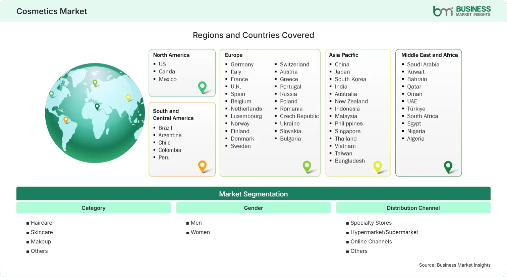507x277 pixels.
Task: Click Czech Republic in the Europe list
Action: tap(299, 116)
